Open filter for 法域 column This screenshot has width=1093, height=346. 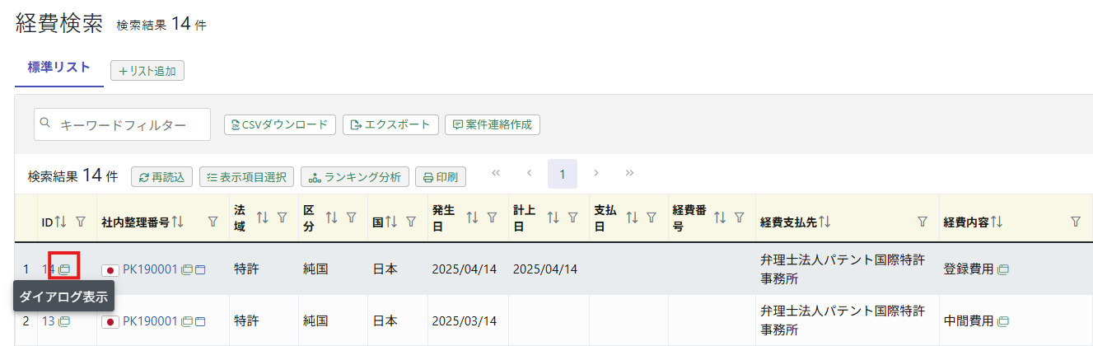283,217
